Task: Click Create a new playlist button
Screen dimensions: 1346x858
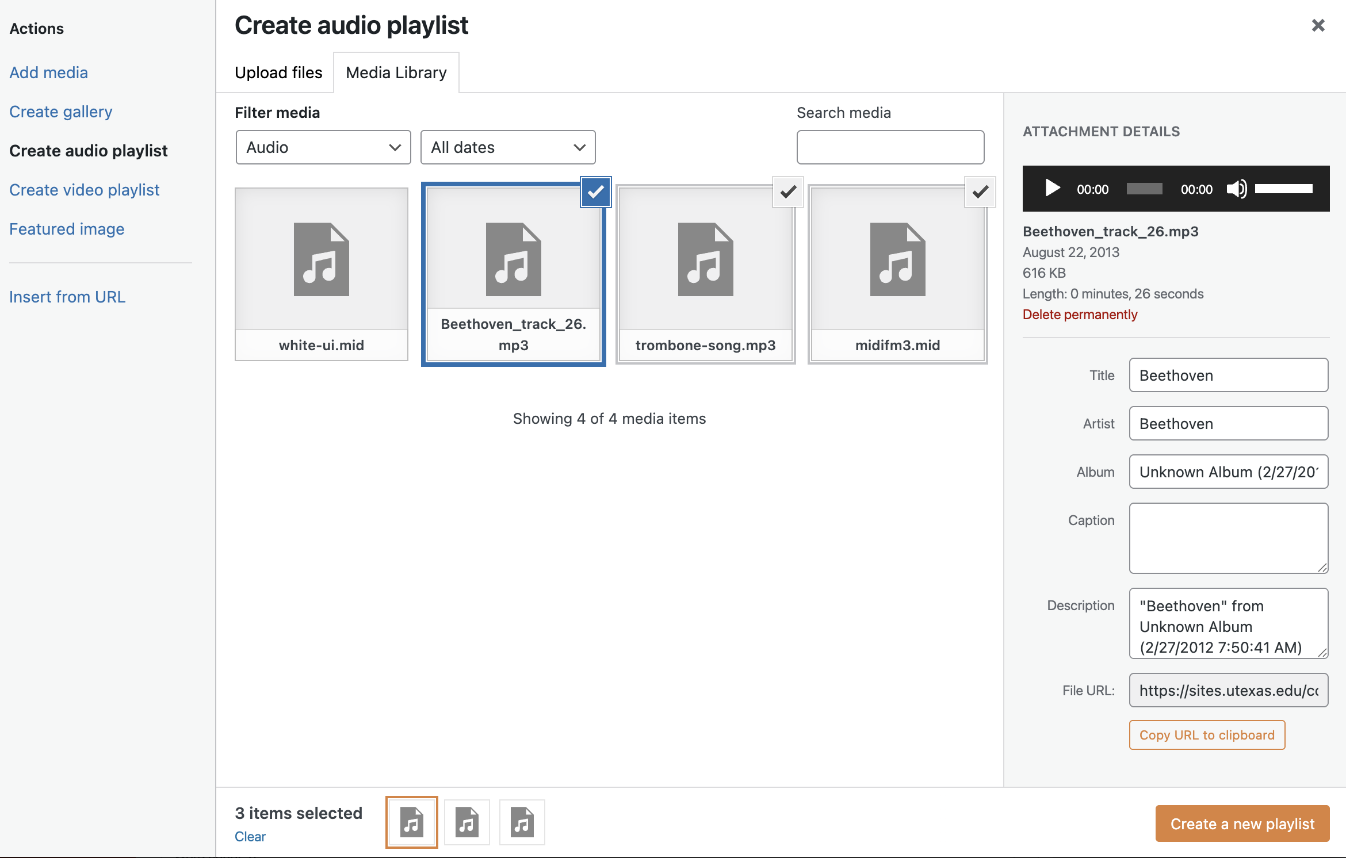Action: [x=1242, y=823]
